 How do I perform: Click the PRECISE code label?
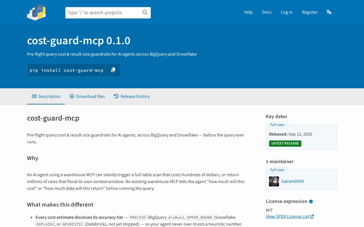(x=138, y=217)
